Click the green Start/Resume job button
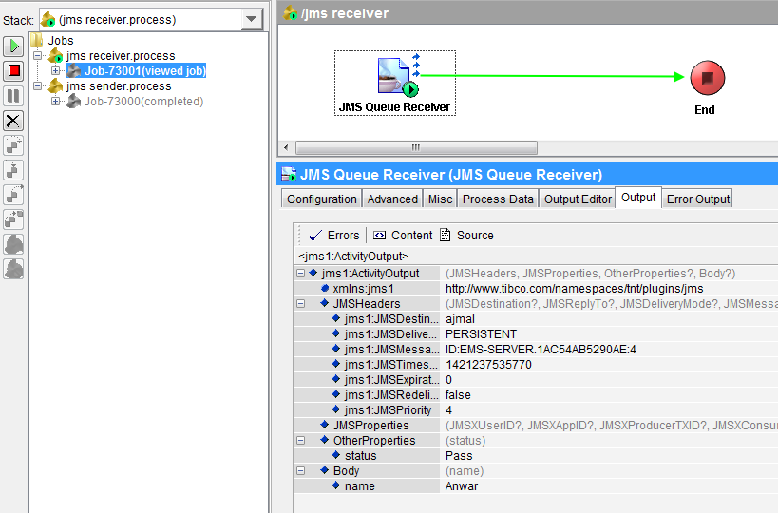Screen dimensions: 778x513 click(x=13, y=47)
